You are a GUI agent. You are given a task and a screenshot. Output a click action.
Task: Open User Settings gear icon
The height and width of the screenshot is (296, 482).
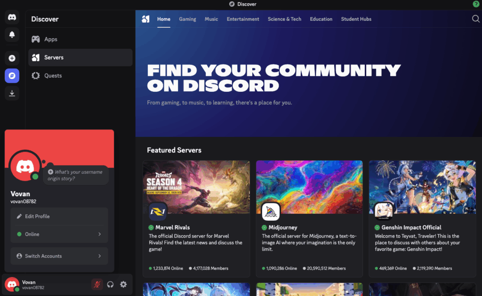point(124,284)
